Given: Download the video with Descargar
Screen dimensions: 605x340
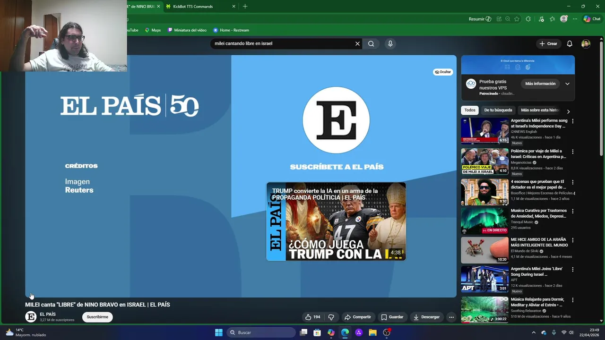Looking at the screenshot, I should [x=426, y=317].
